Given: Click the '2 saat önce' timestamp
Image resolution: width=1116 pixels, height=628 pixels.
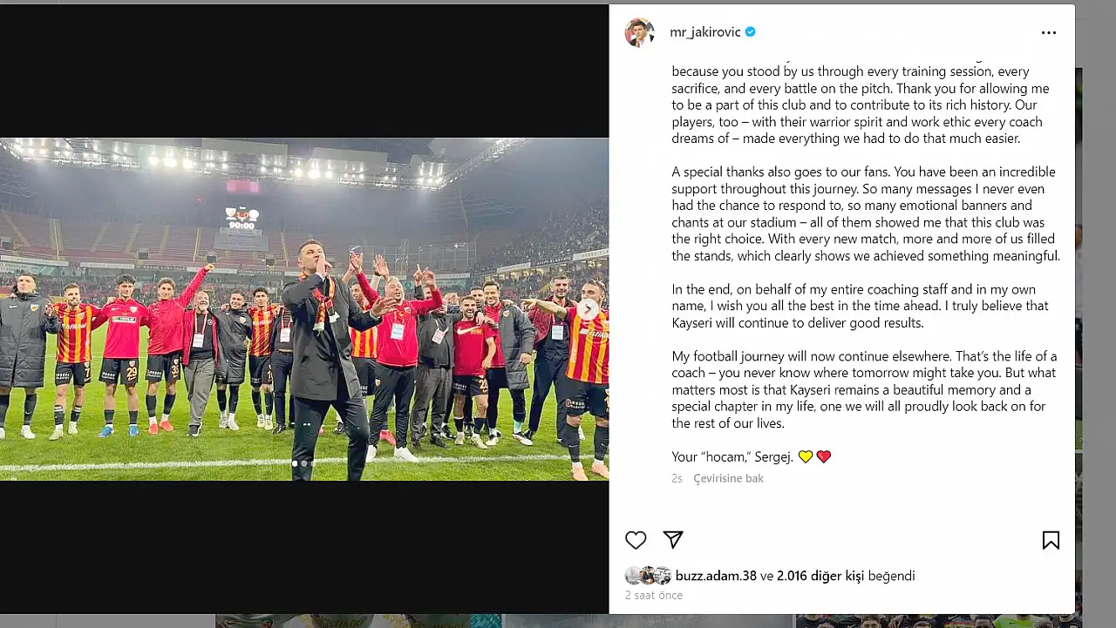Looking at the screenshot, I should (x=653, y=596).
